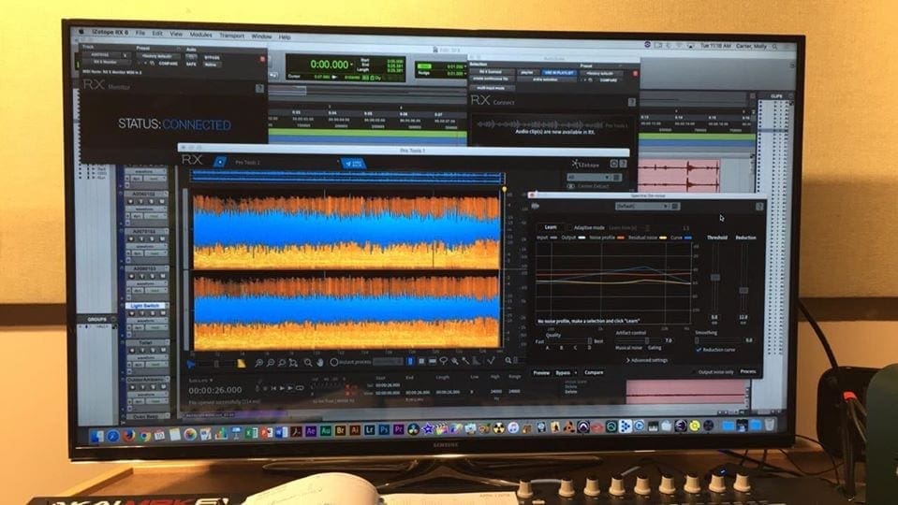The image size is (898, 505).
Task: Select Use in Playlist in AudioSuite
Action: click(x=559, y=73)
